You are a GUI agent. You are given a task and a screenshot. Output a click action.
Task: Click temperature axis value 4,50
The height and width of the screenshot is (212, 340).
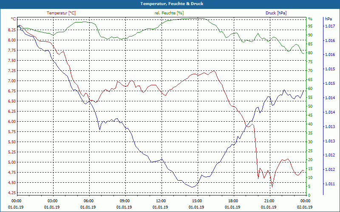12,183
